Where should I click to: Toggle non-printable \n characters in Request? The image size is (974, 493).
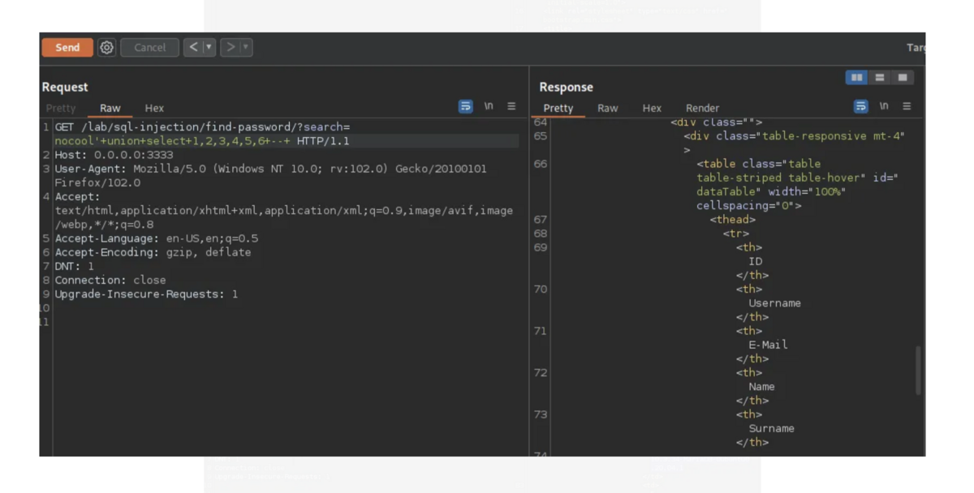click(489, 106)
